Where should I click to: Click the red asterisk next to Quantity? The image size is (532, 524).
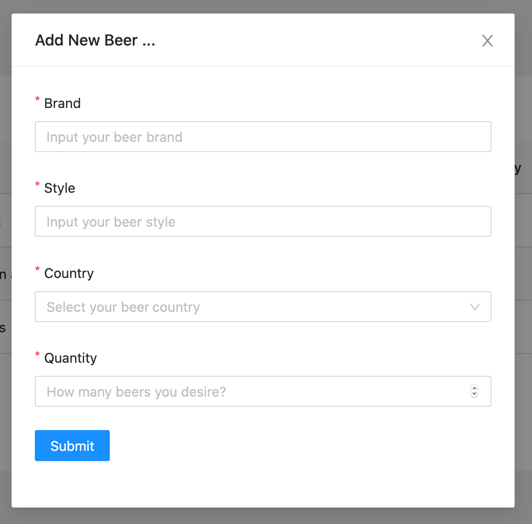tap(38, 354)
